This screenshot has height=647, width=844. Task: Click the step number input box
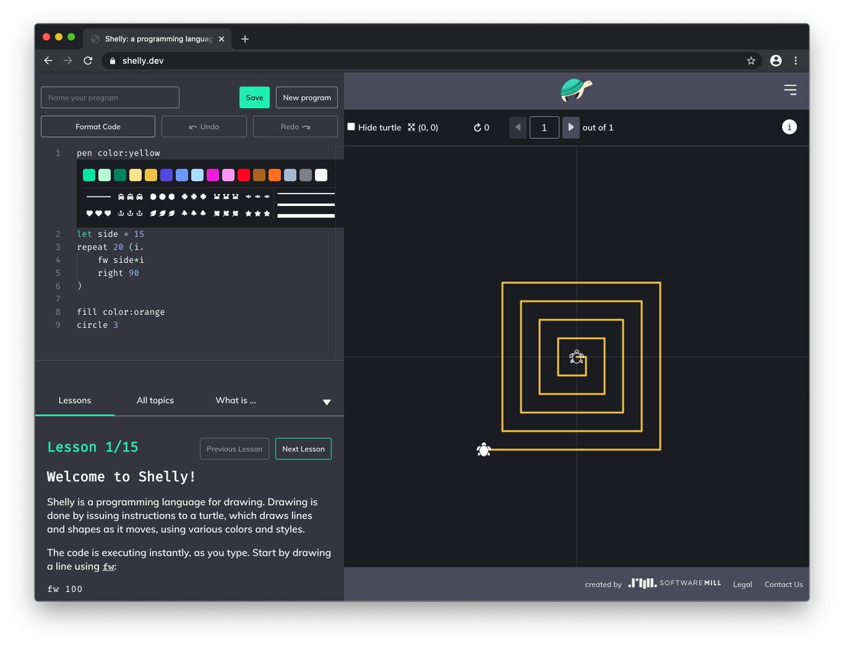tap(544, 127)
